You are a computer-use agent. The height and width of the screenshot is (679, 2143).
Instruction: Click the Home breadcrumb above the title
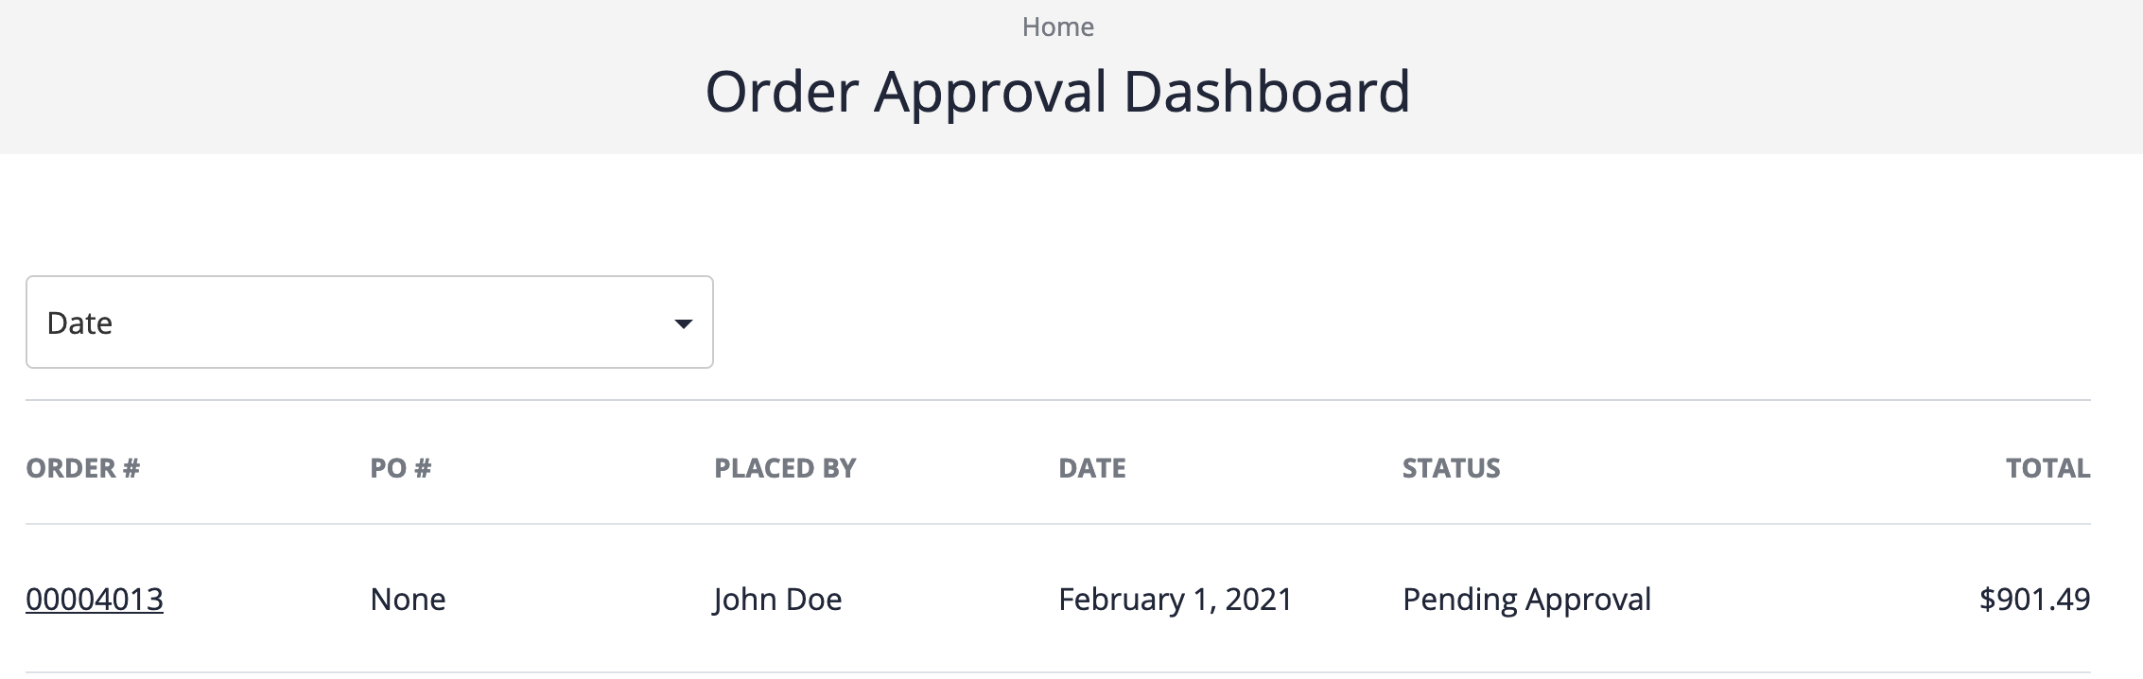pos(1057,26)
